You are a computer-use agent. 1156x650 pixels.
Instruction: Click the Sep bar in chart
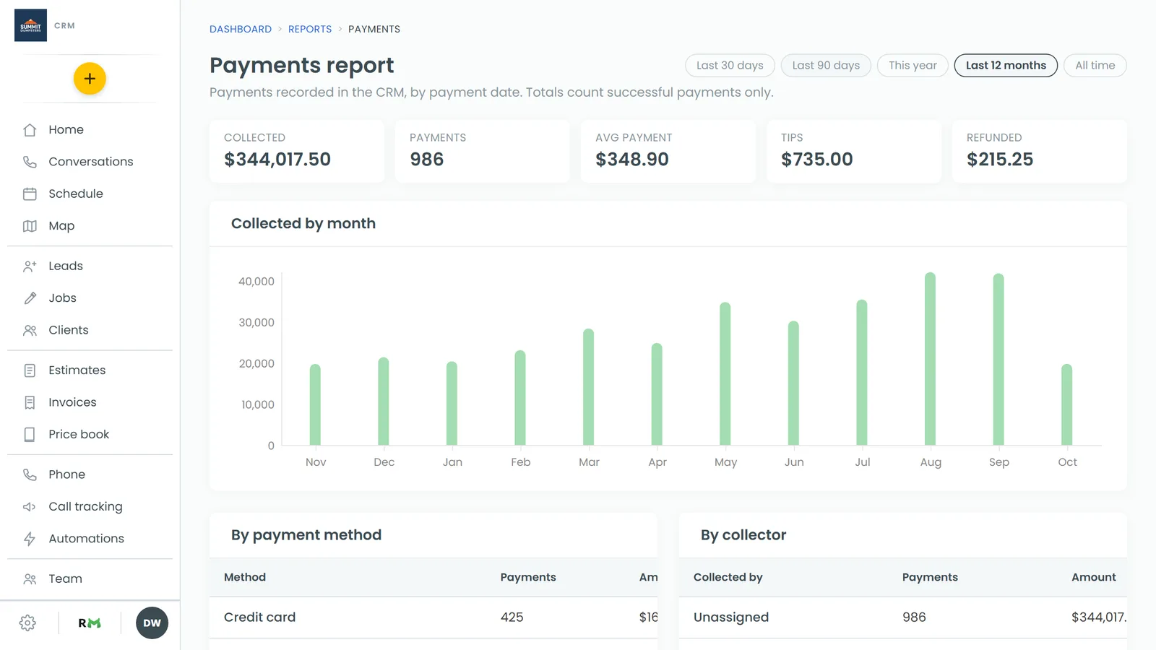coord(998,360)
